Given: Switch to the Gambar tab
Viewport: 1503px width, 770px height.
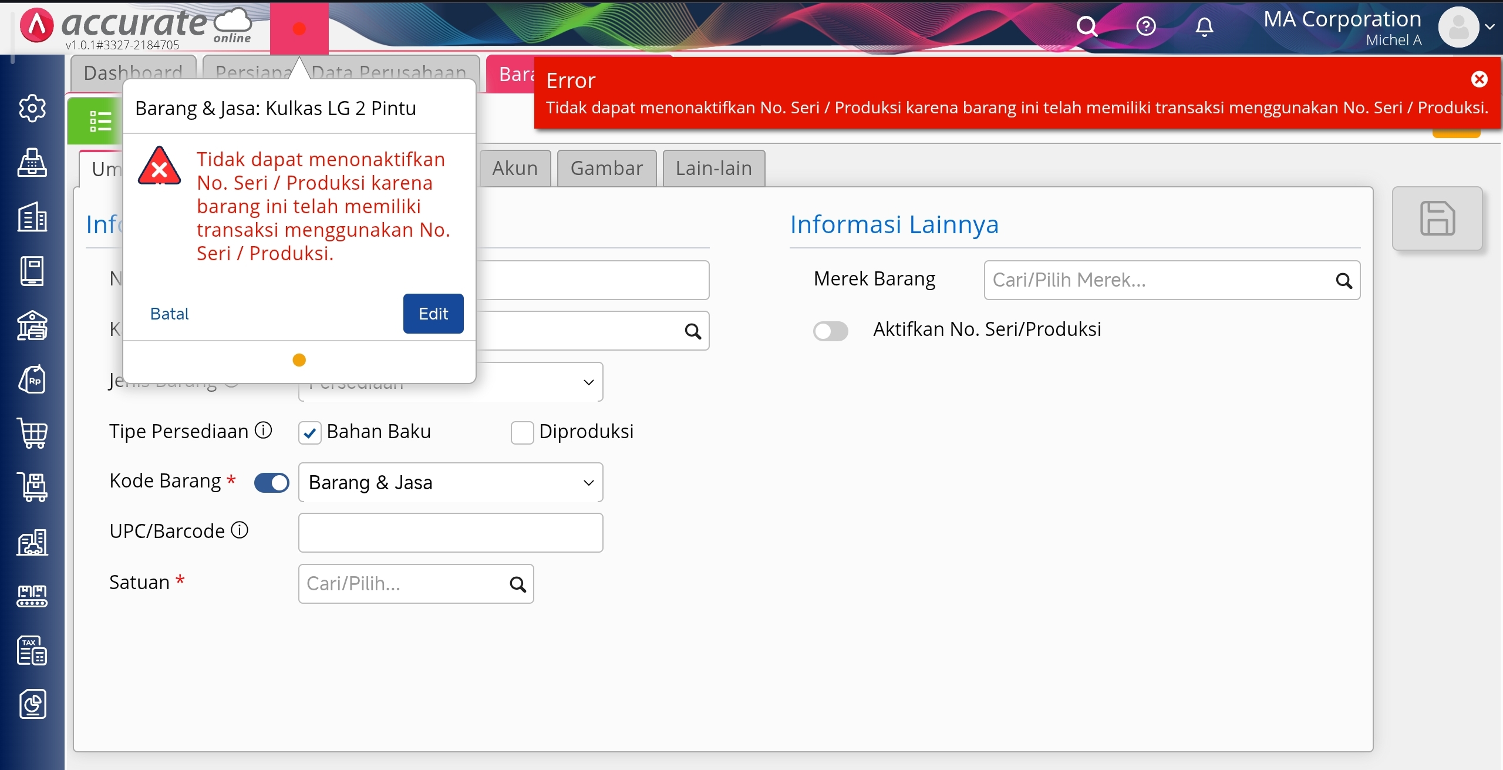Looking at the screenshot, I should (x=606, y=169).
